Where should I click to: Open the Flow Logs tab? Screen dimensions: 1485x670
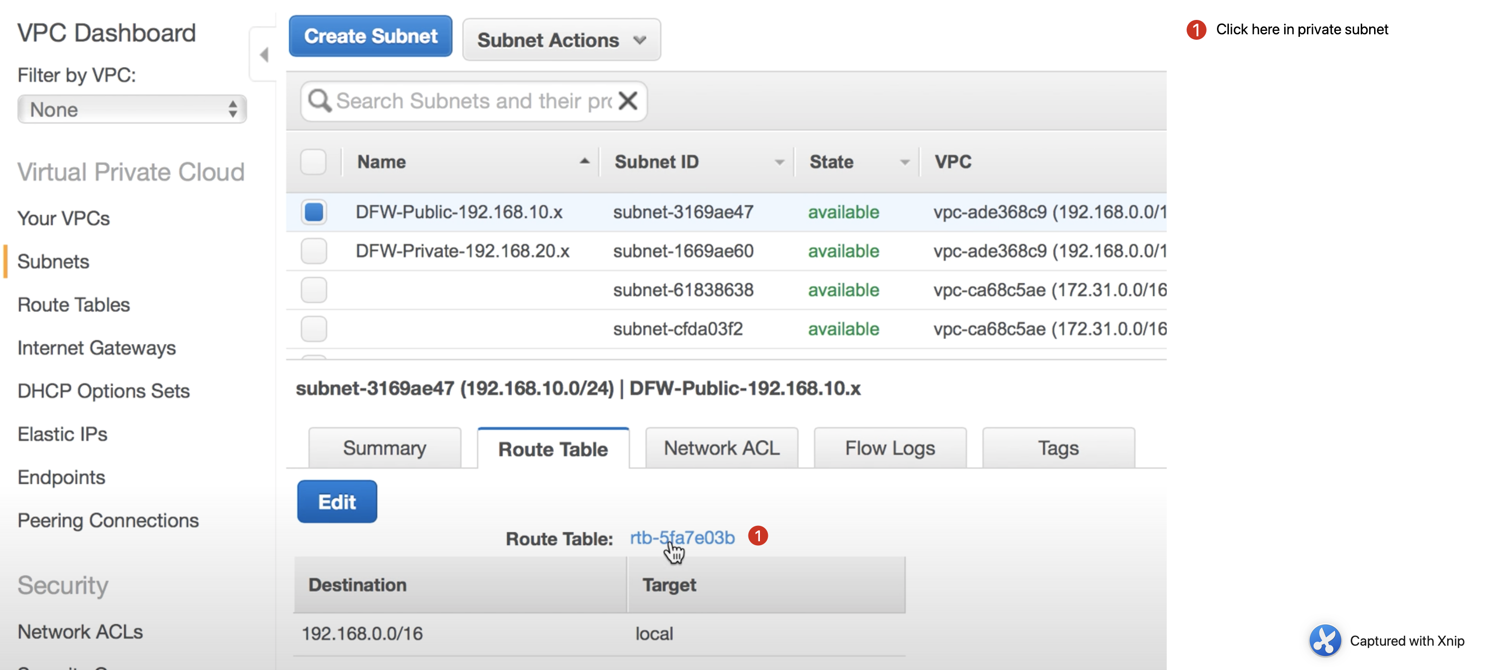tap(890, 448)
